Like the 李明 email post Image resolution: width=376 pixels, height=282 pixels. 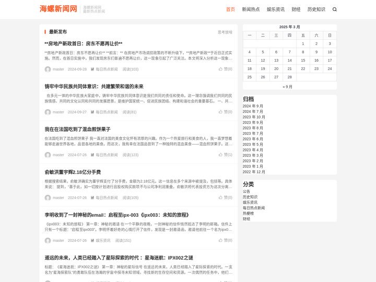click(x=226, y=240)
